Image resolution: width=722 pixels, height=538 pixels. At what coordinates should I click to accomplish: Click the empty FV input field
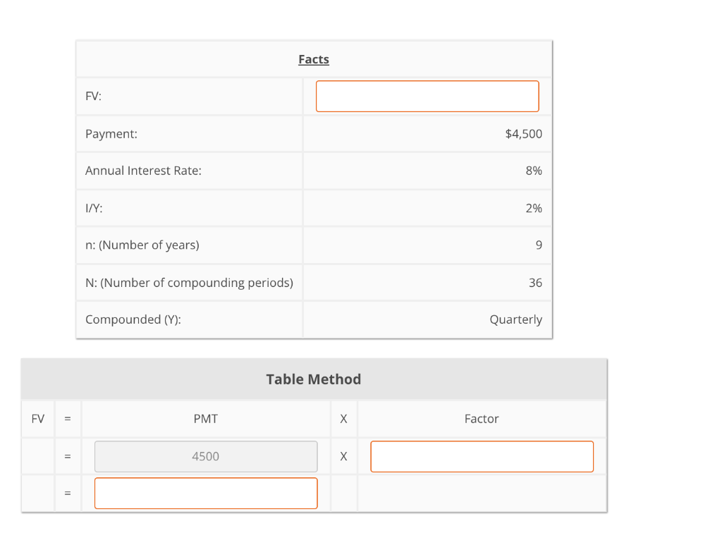pos(427,96)
